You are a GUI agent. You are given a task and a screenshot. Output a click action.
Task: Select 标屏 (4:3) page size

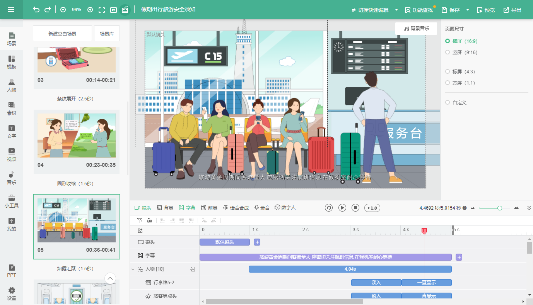(460, 71)
